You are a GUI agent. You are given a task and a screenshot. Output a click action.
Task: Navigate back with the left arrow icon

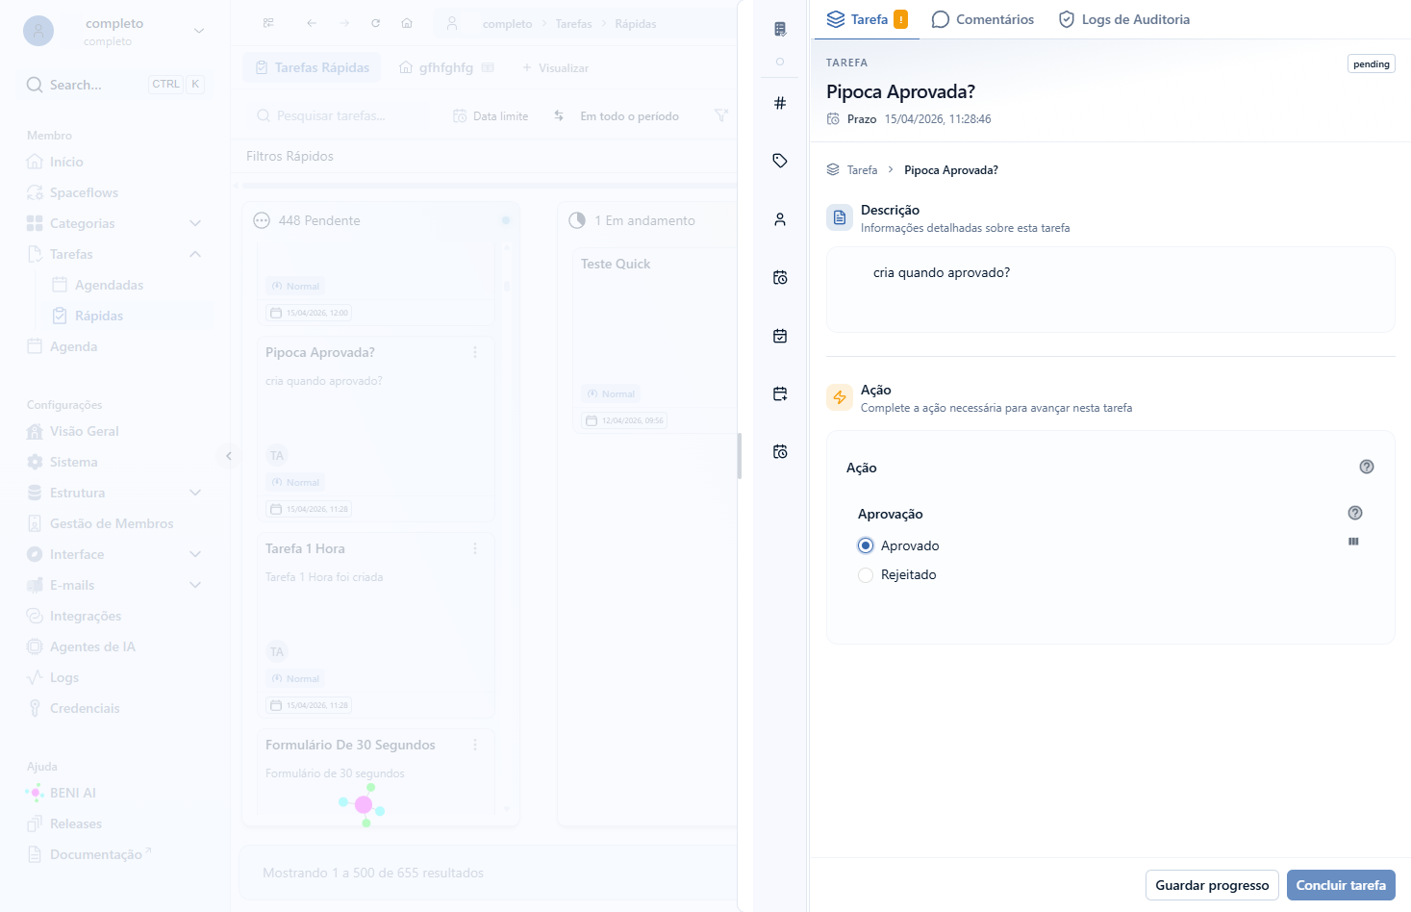pyautogui.click(x=312, y=23)
